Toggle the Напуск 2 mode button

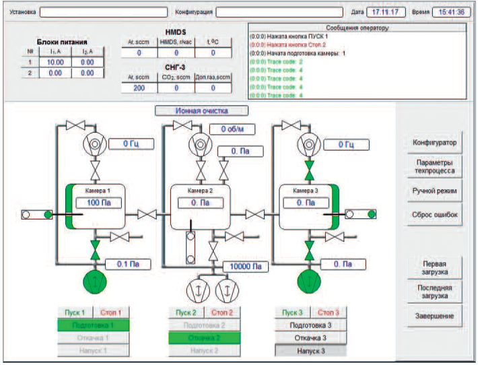(205, 351)
